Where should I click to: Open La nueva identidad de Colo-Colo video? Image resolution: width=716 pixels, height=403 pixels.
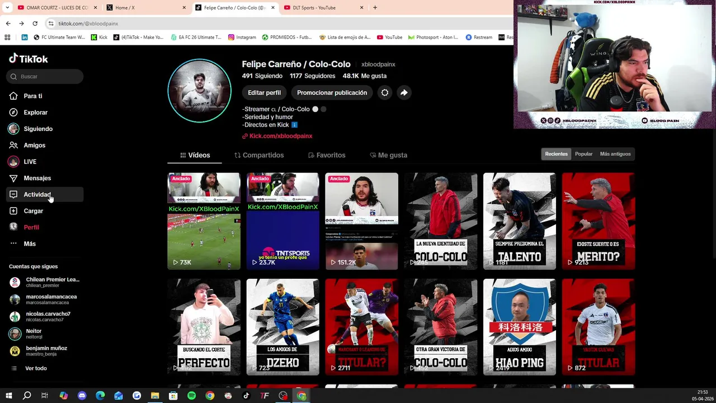(441, 221)
